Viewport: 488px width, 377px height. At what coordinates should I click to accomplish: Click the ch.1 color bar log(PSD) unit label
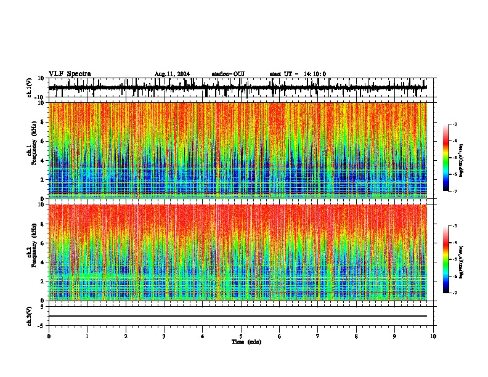(x=462, y=160)
